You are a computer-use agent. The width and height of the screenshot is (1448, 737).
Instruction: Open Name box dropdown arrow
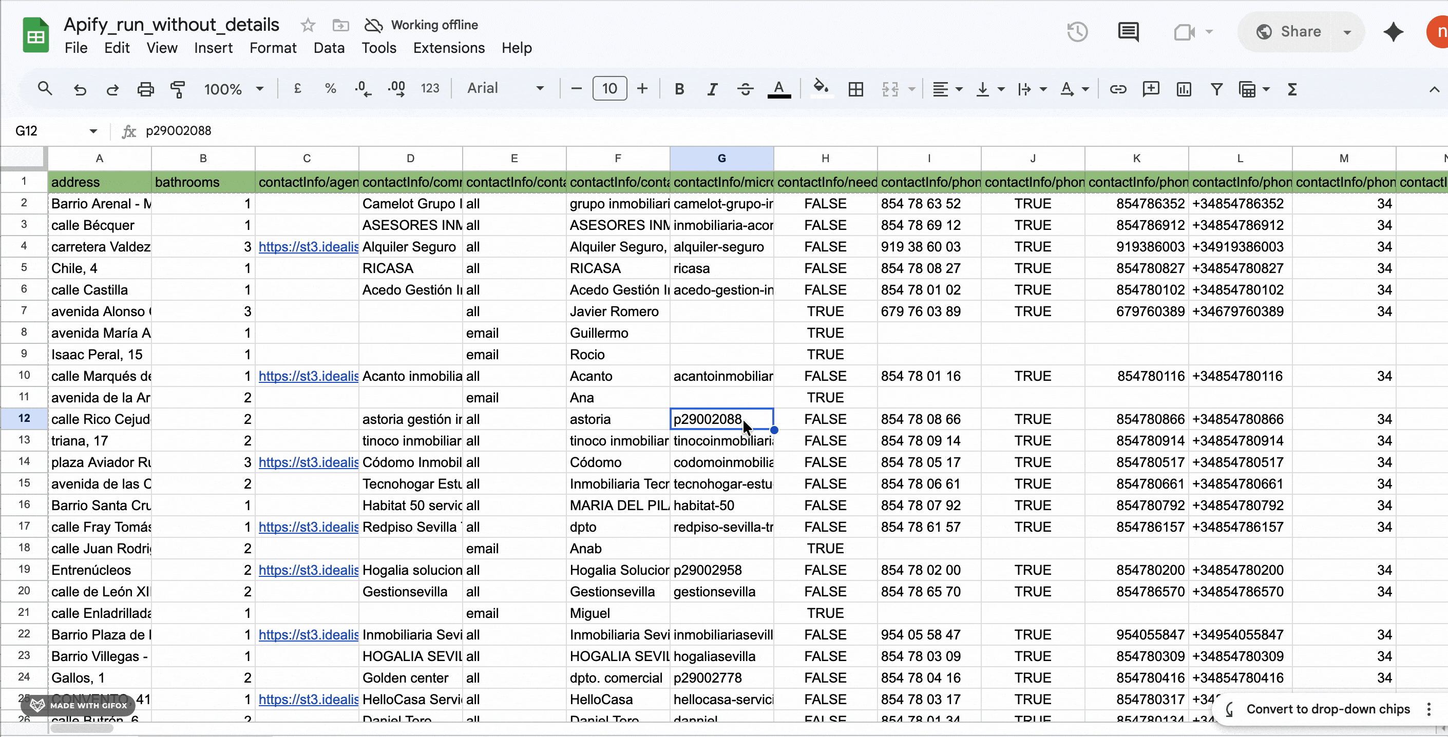pyautogui.click(x=93, y=131)
